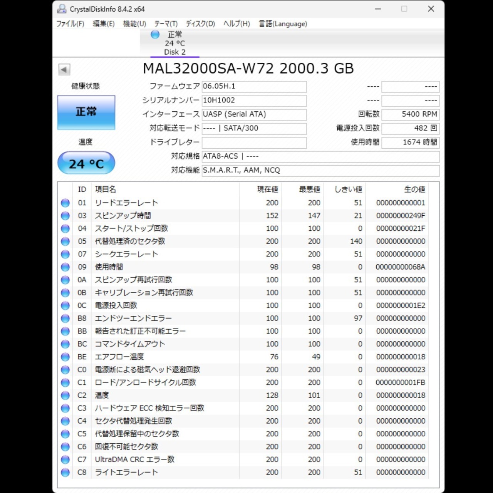Click status orb for ID 05 代替処理済のセクタ数
This screenshot has width=493, height=493.
pyautogui.click(x=65, y=241)
